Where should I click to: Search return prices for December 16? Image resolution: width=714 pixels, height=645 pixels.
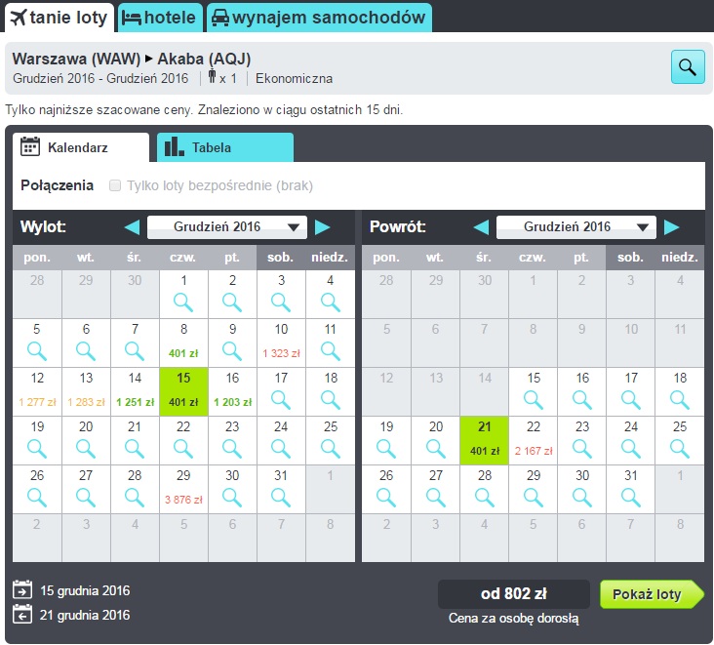pos(582,400)
